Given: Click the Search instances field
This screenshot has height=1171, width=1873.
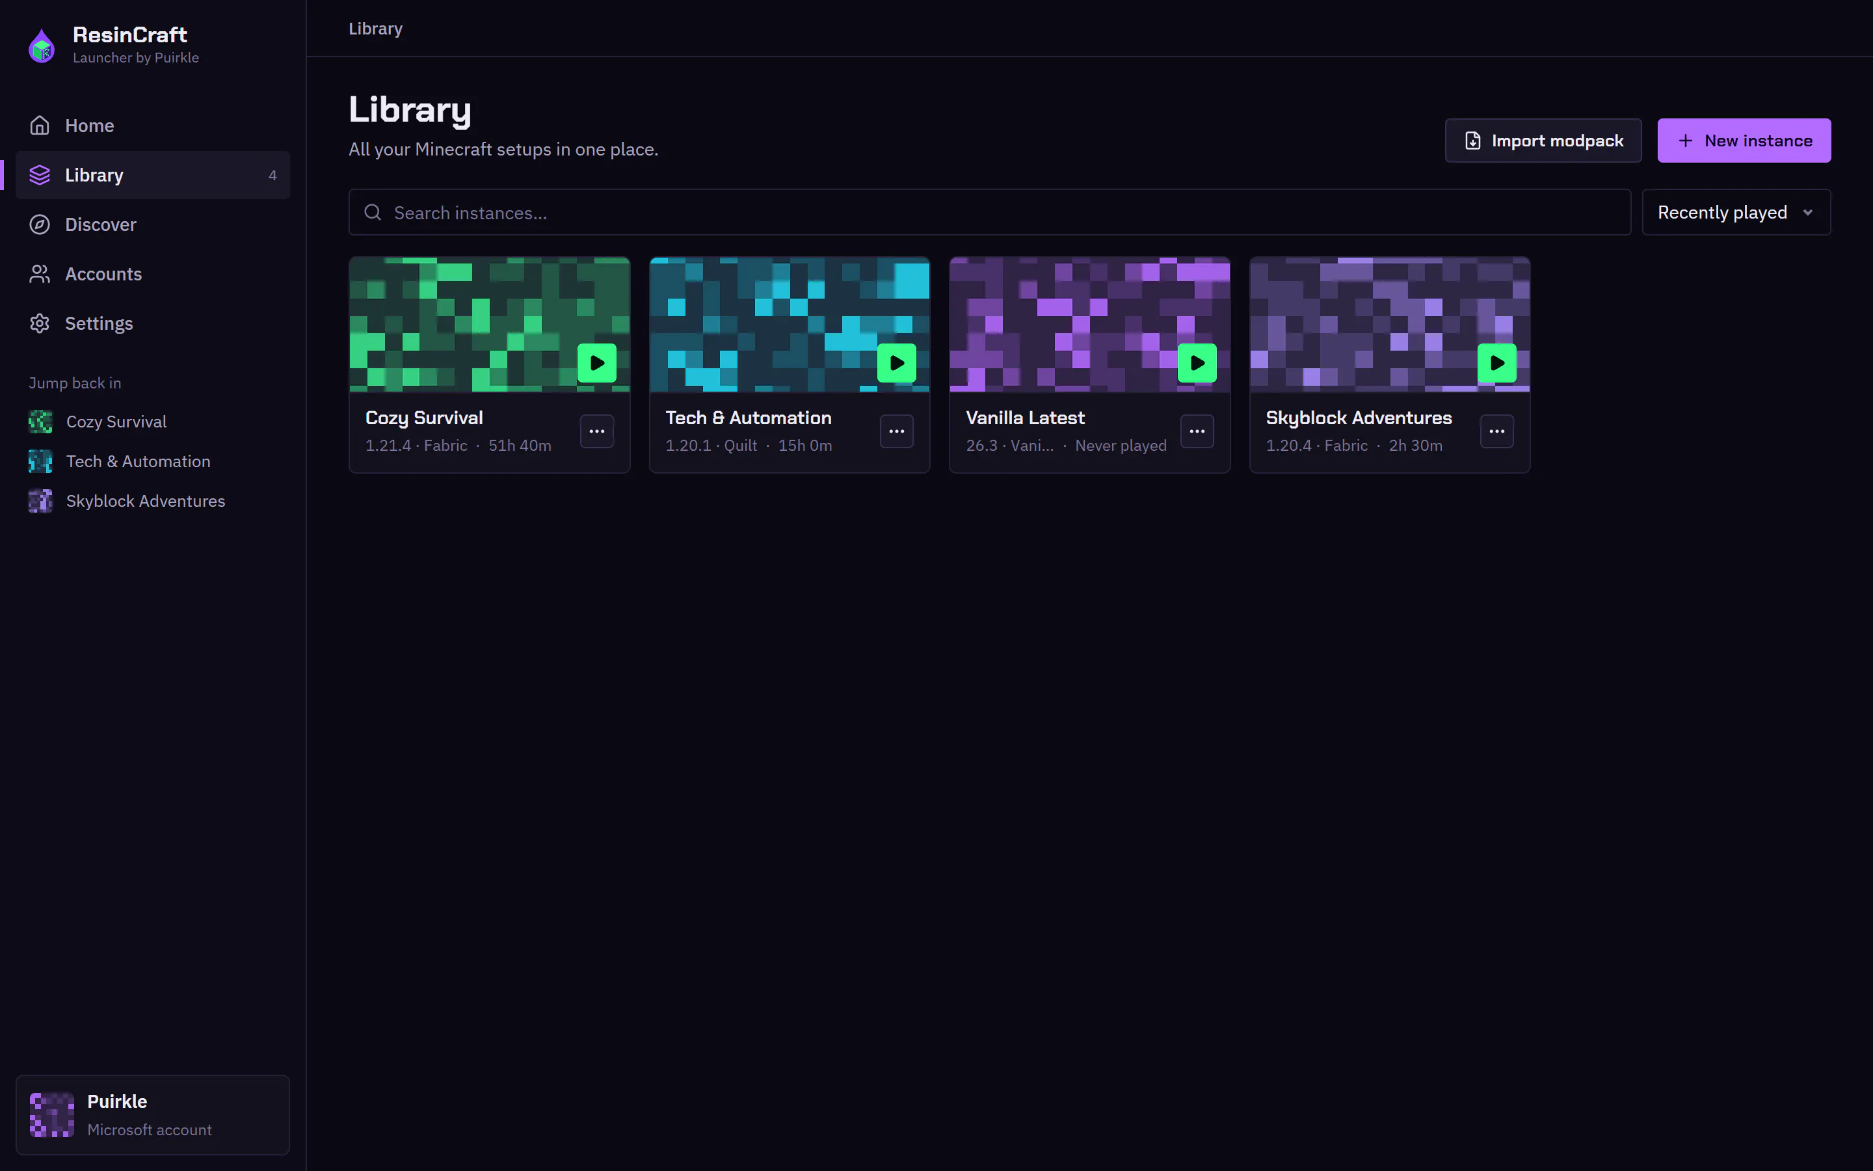Looking at the screenshot, I should 989,212.
